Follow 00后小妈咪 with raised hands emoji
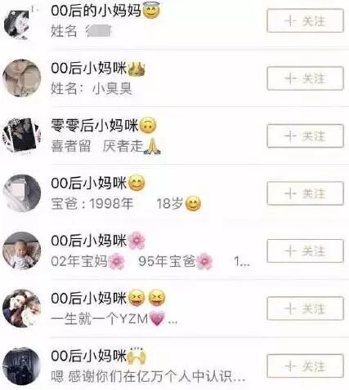This screenshot has height=390, width=349. click(x=305, y=366)
